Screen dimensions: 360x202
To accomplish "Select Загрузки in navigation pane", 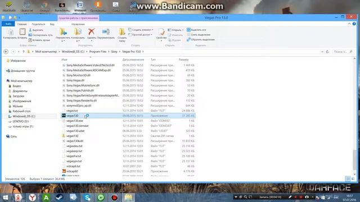I will [x=18, y=96].
